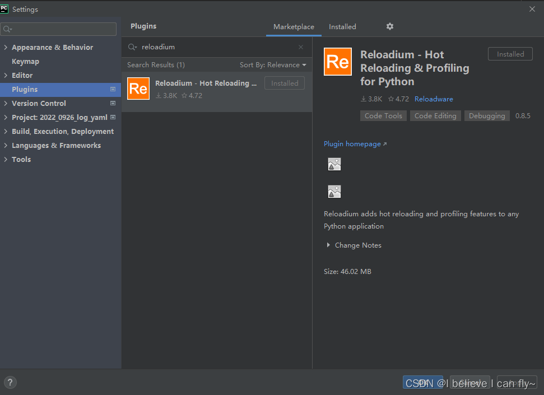This screenshot has height=395, width=544.
Task: Select the Reloadium - Hot Reloading result
Action: (216, 92)
